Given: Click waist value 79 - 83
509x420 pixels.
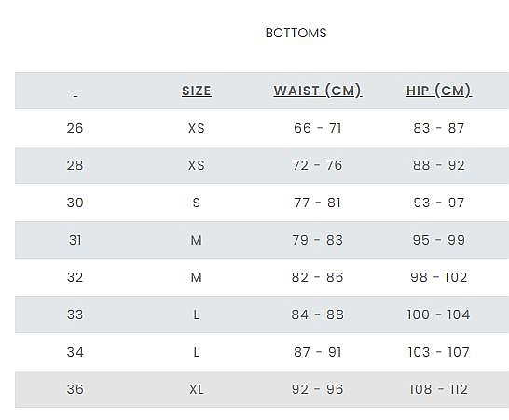Looking at the screenshot, I should (318, 240).
